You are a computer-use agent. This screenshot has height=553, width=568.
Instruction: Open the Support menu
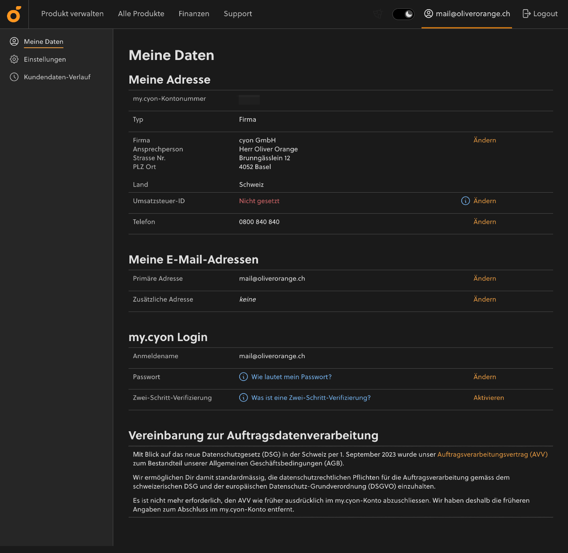[238, 14]
